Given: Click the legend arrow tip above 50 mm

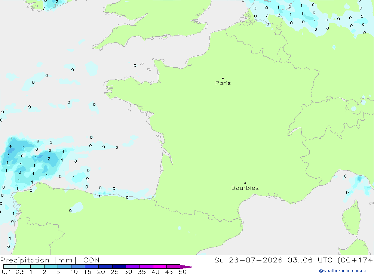Looking at the screenshot, I should click(x=187, y=267).
